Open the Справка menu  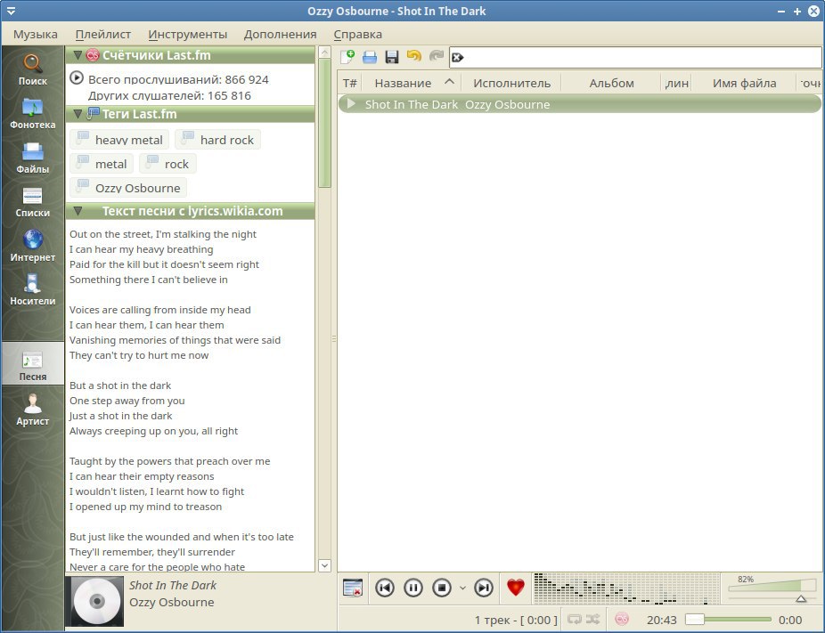358,34
